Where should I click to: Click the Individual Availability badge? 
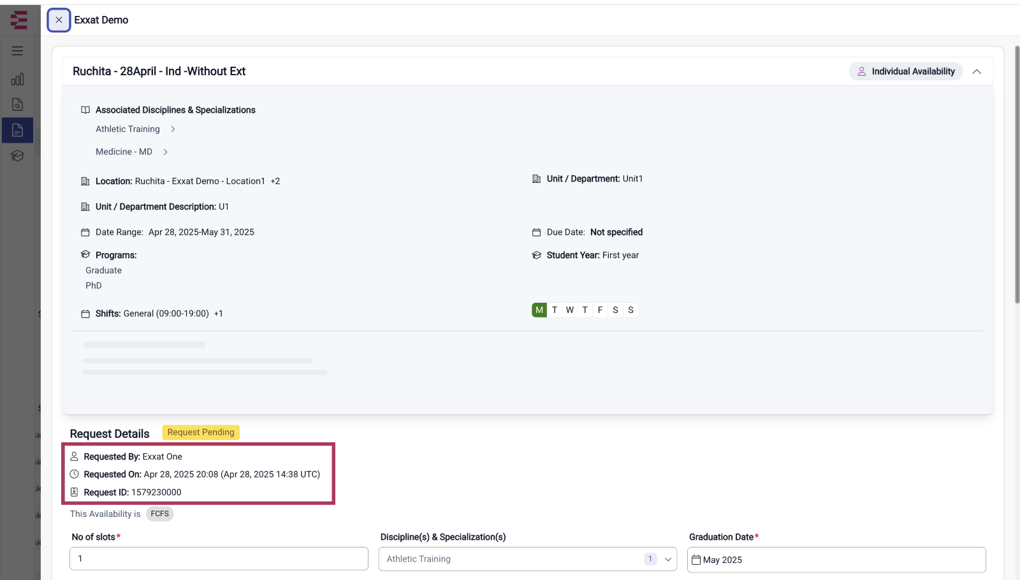[x=906, y=71]
